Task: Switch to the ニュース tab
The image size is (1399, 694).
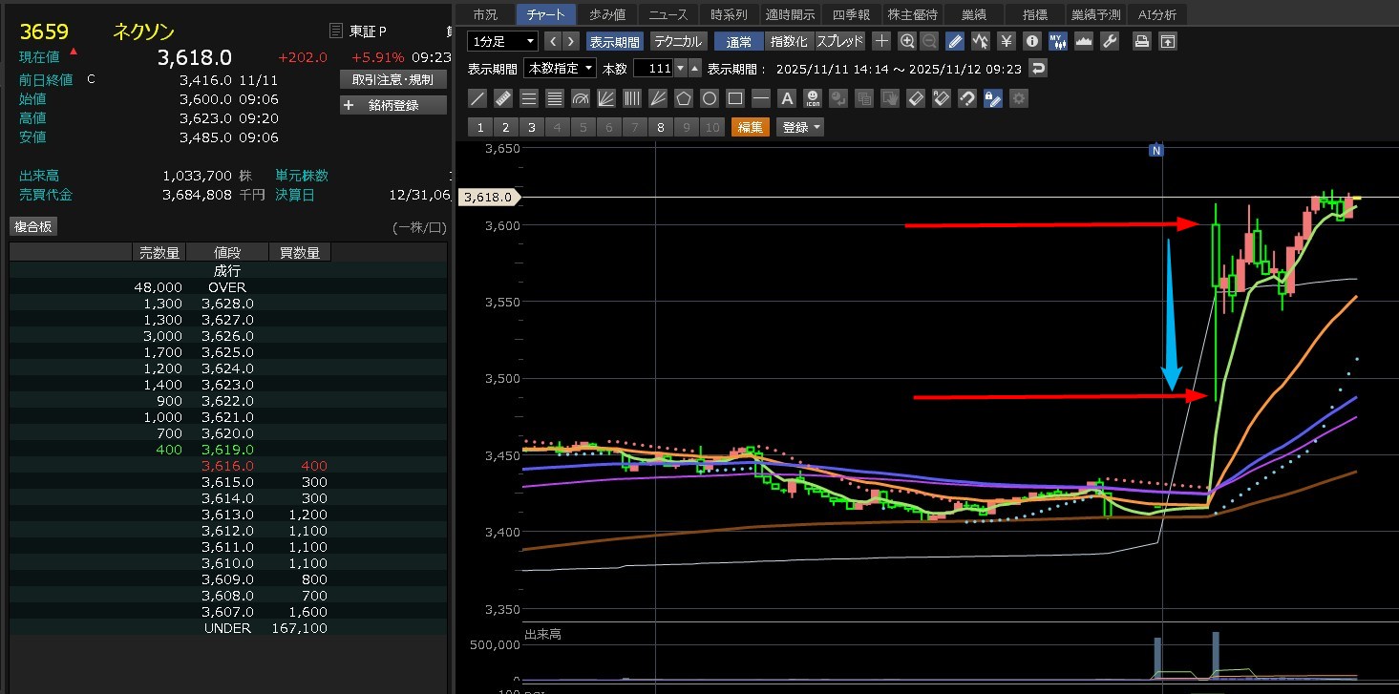Action: pos(668,14)
